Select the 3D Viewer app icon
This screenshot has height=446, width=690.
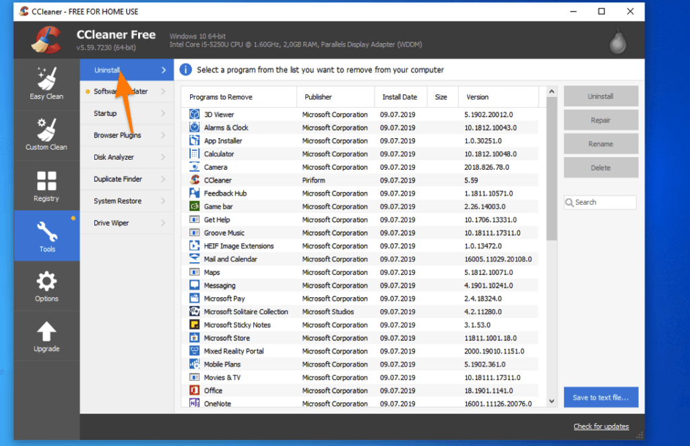[x=195, y=115]
